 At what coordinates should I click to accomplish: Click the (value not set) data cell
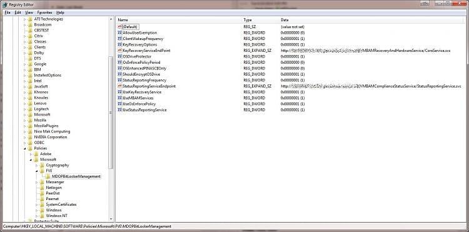[x=293, y=27]
